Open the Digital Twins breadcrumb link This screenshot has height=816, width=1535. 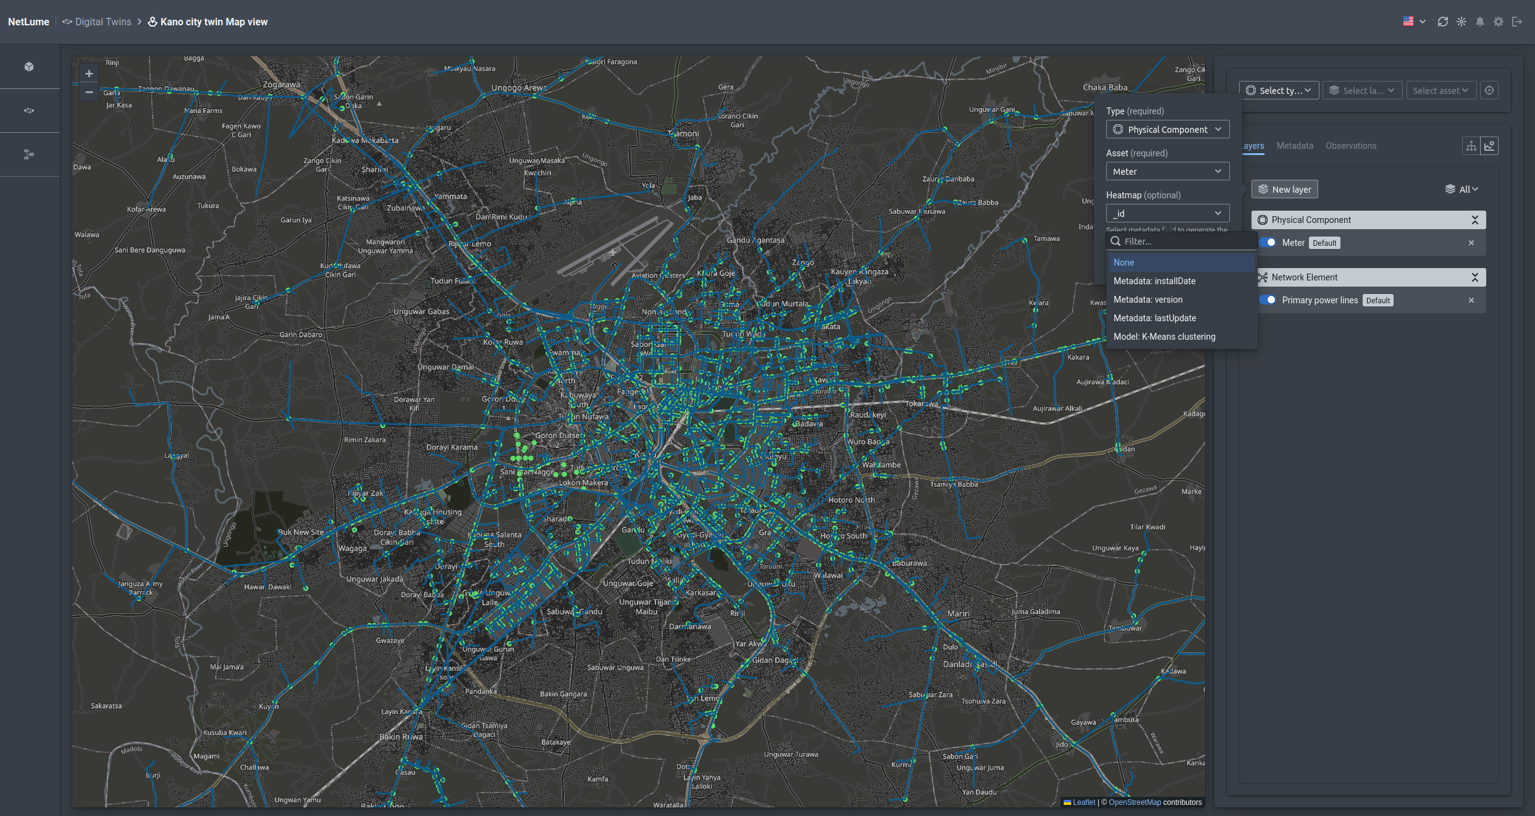tap(103, 22)
